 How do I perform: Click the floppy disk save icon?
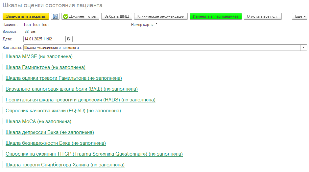tap(55, 16)
